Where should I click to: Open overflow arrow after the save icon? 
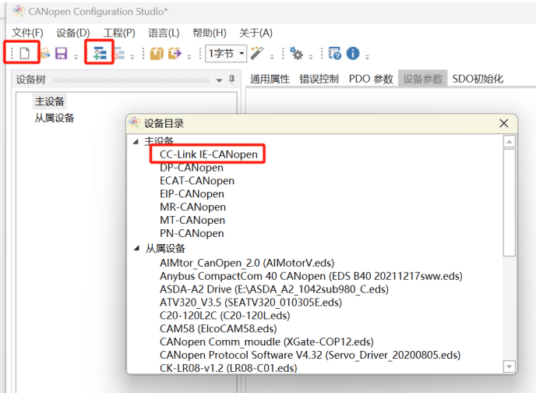click(x=76, y=57)
